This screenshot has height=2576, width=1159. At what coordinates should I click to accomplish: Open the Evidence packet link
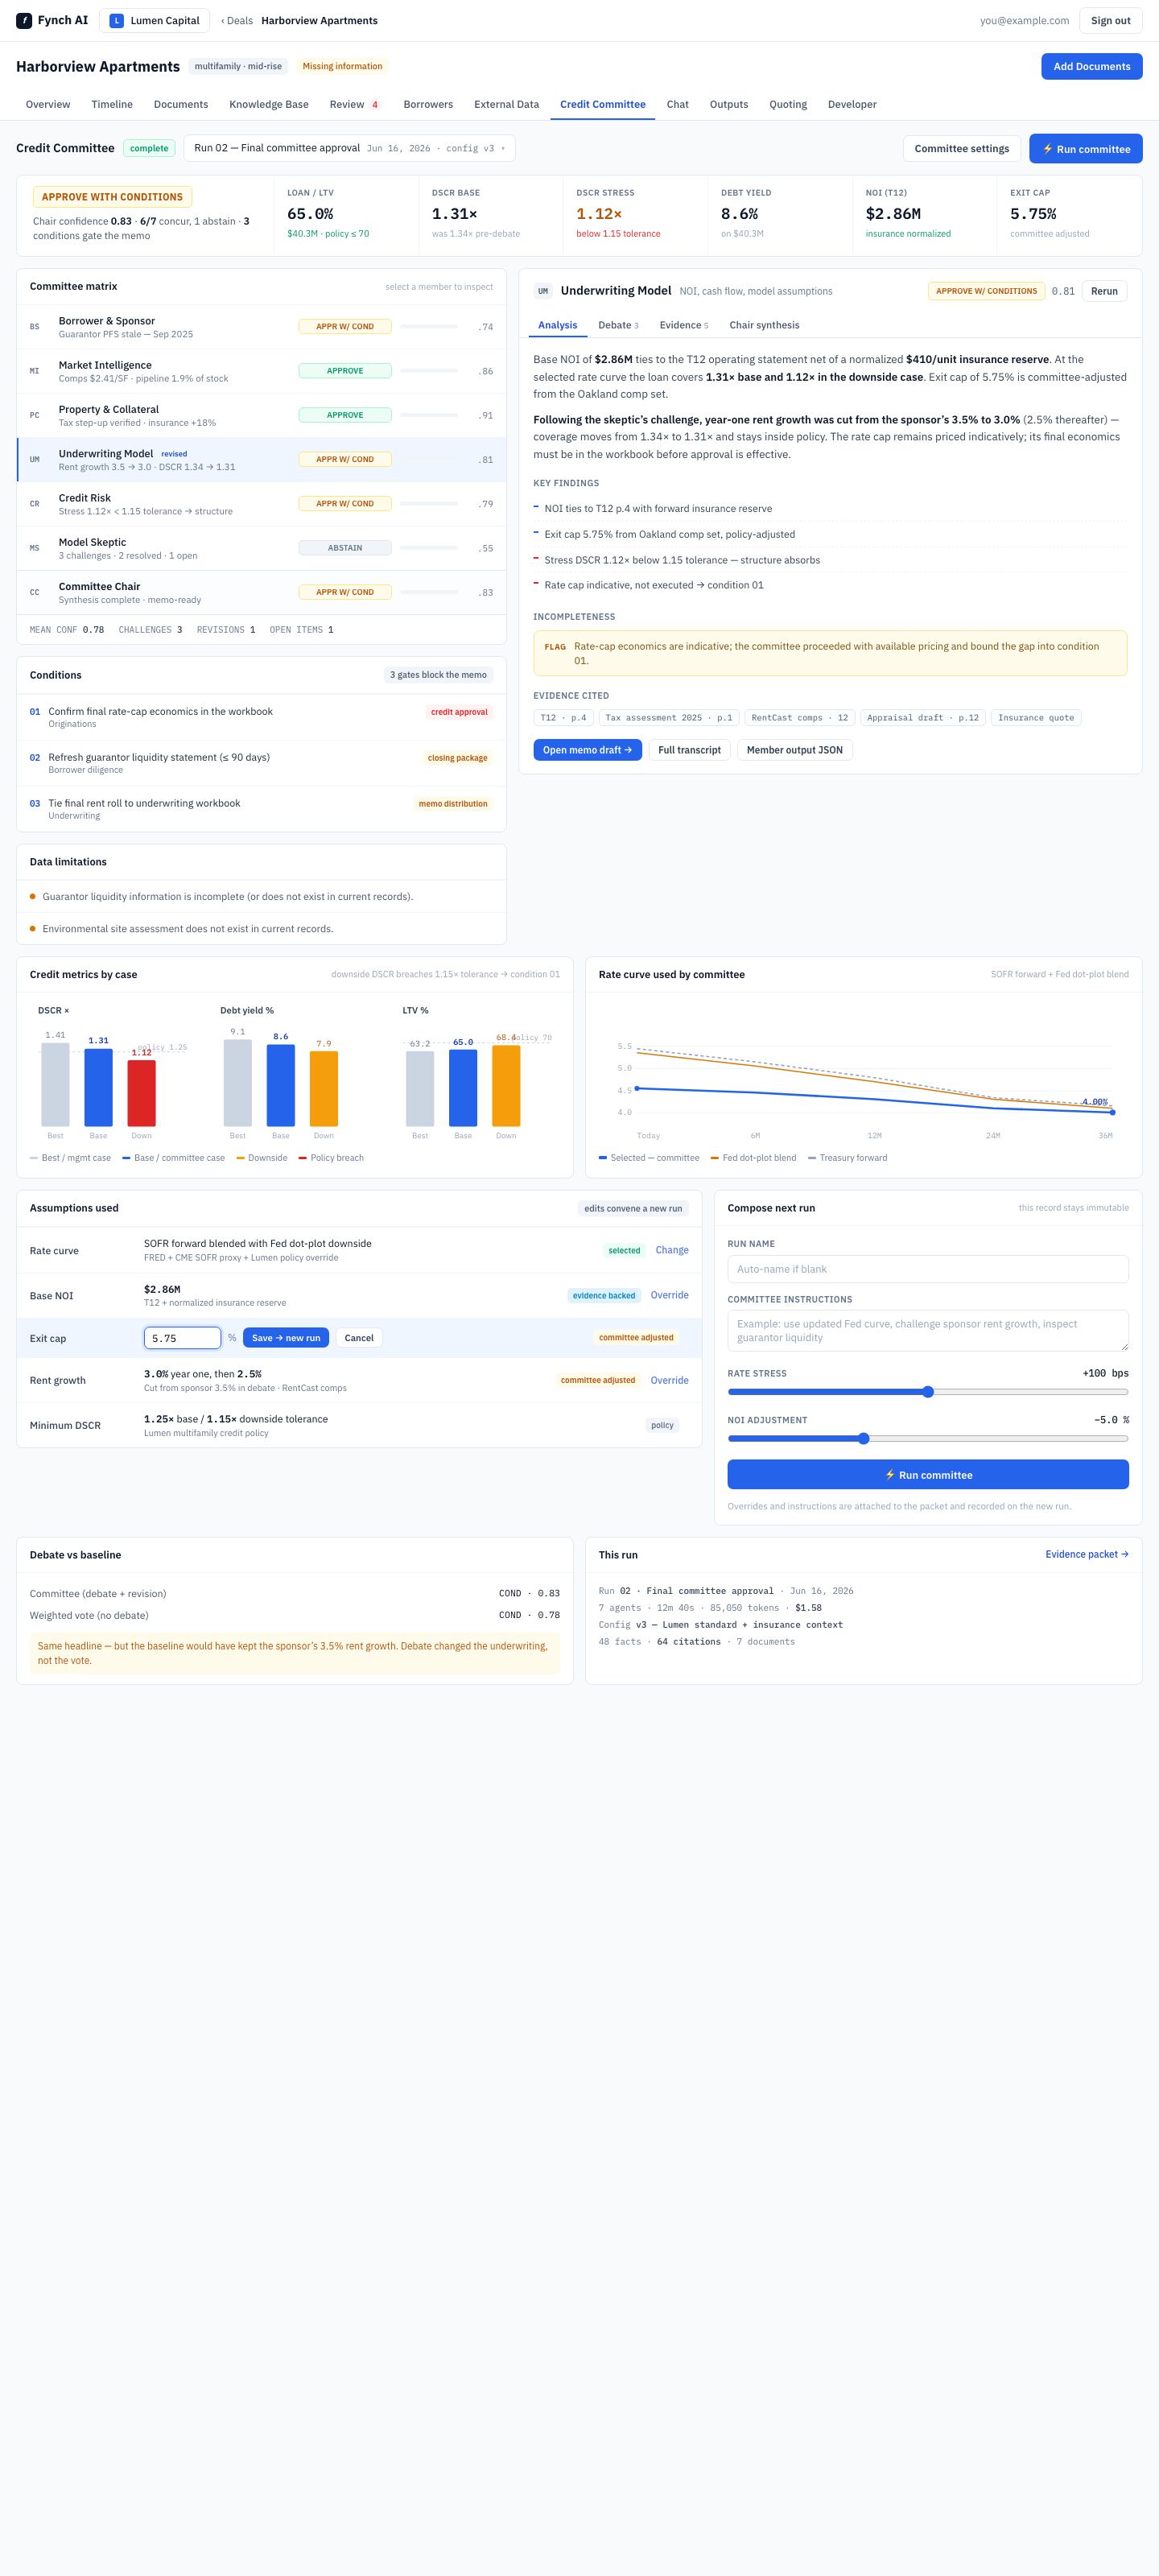(1086, 1554)
